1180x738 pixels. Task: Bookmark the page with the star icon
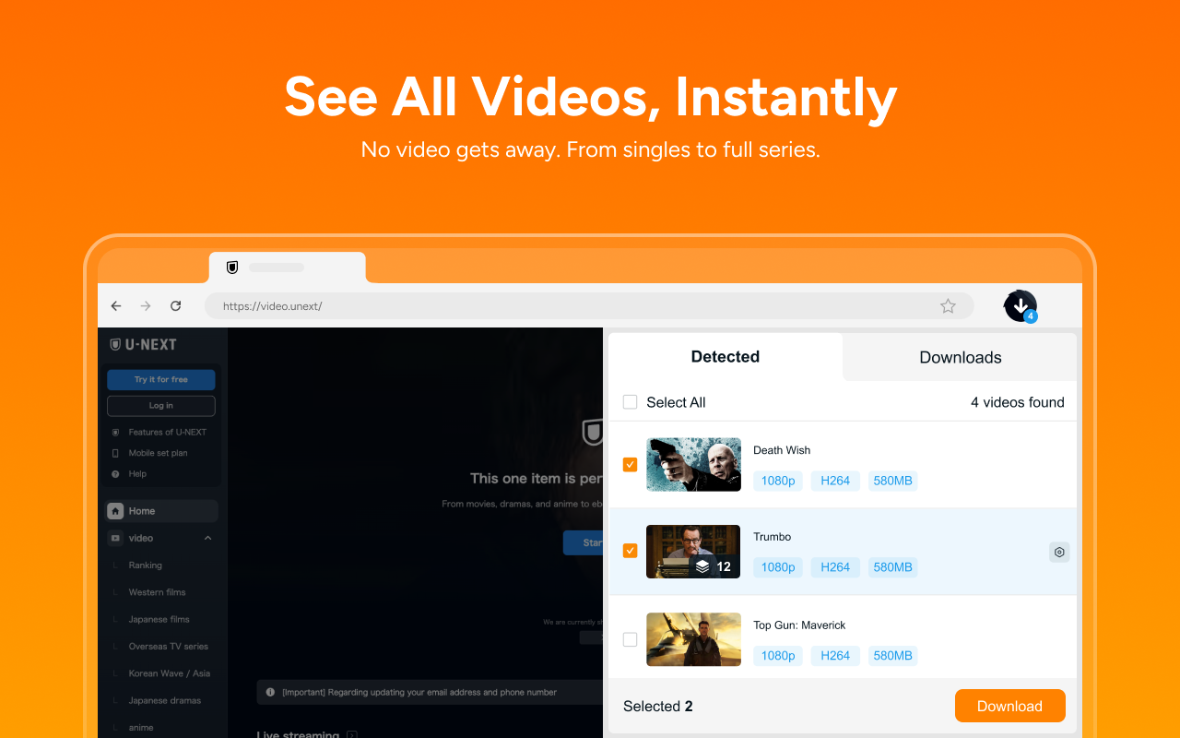tap(948, 306)
